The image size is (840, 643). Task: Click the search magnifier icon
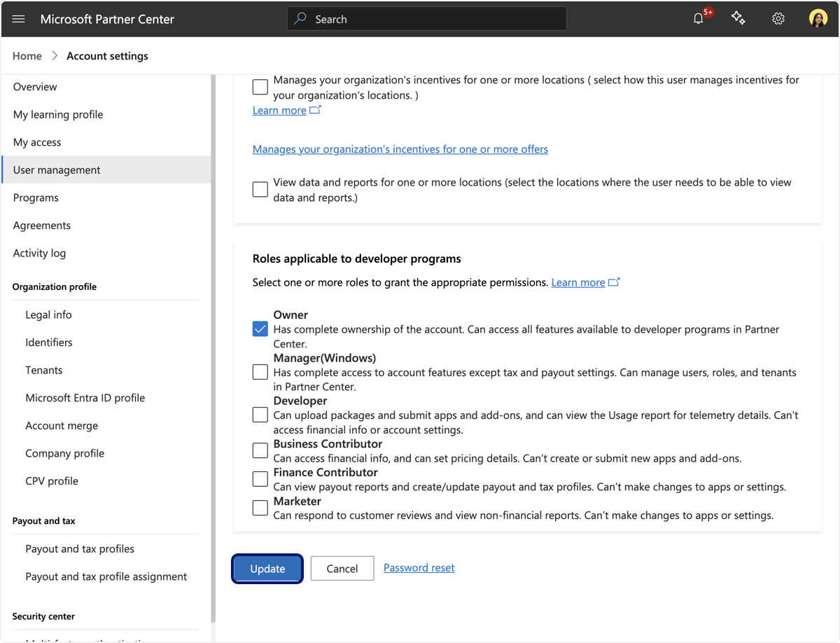click(x=300, y=19)
